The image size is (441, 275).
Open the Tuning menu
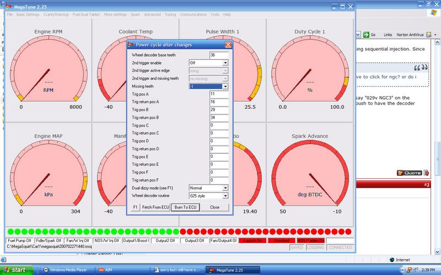170,15
